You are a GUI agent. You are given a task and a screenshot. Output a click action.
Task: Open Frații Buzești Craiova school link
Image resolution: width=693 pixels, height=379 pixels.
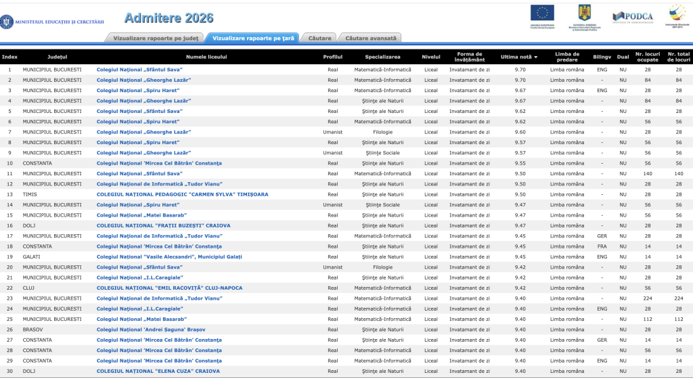coord(163,226)
